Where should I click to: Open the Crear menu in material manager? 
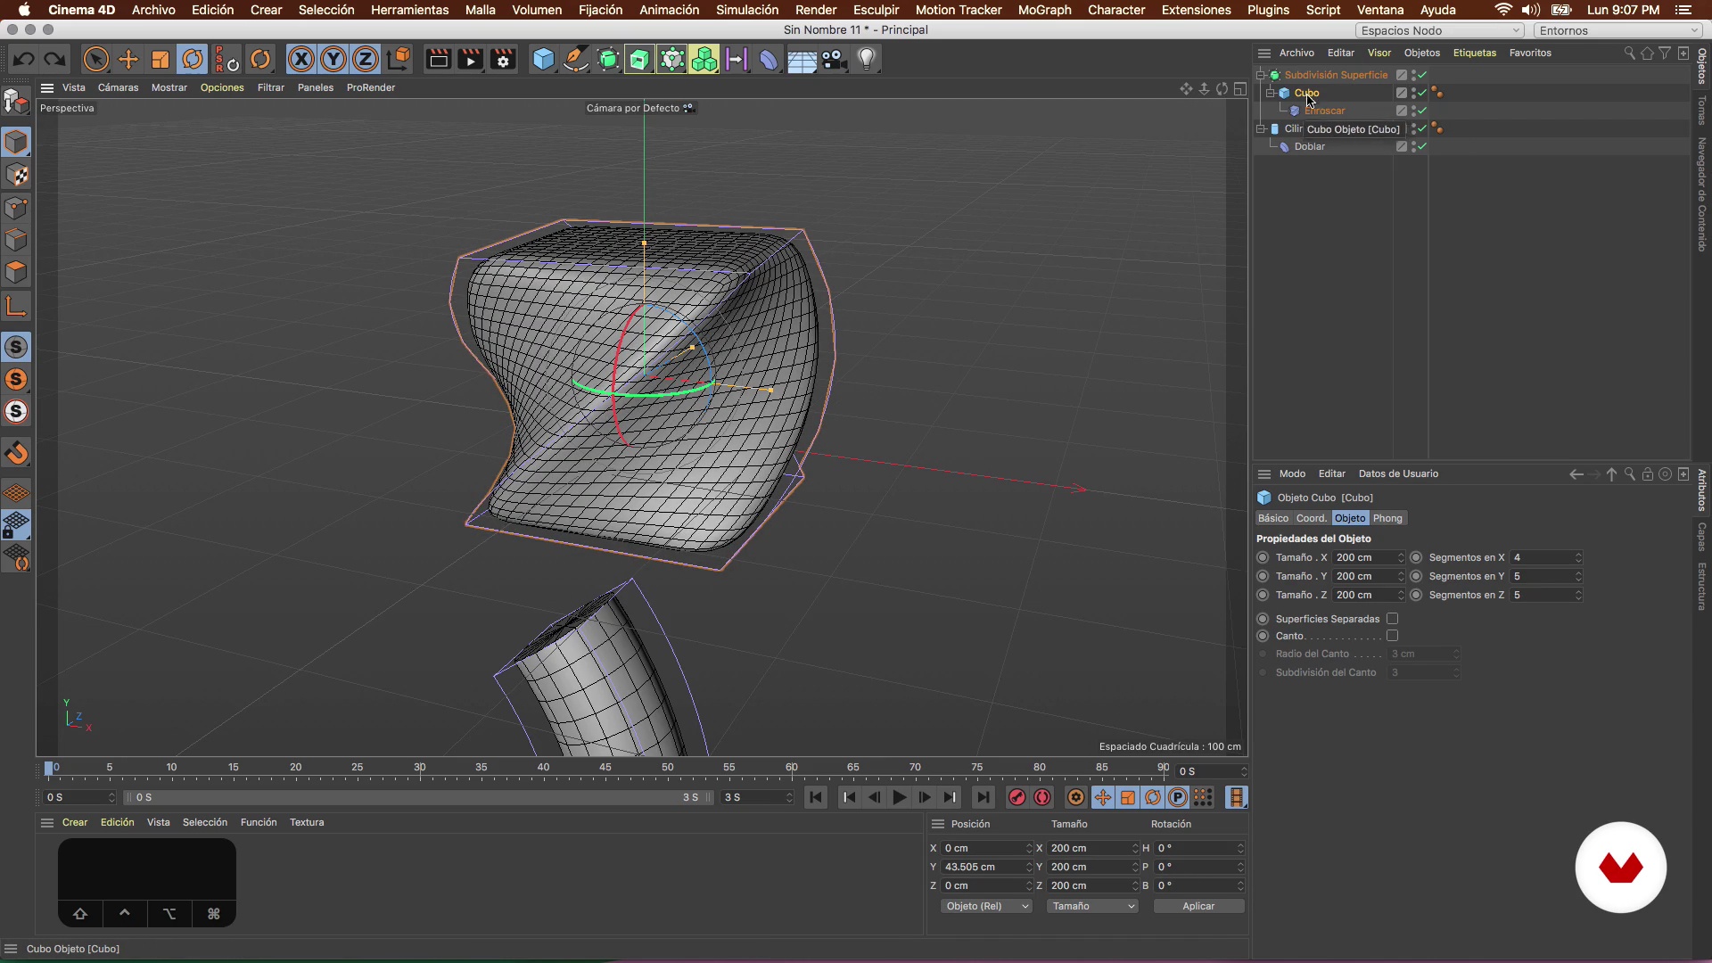(x=75, y=822)
